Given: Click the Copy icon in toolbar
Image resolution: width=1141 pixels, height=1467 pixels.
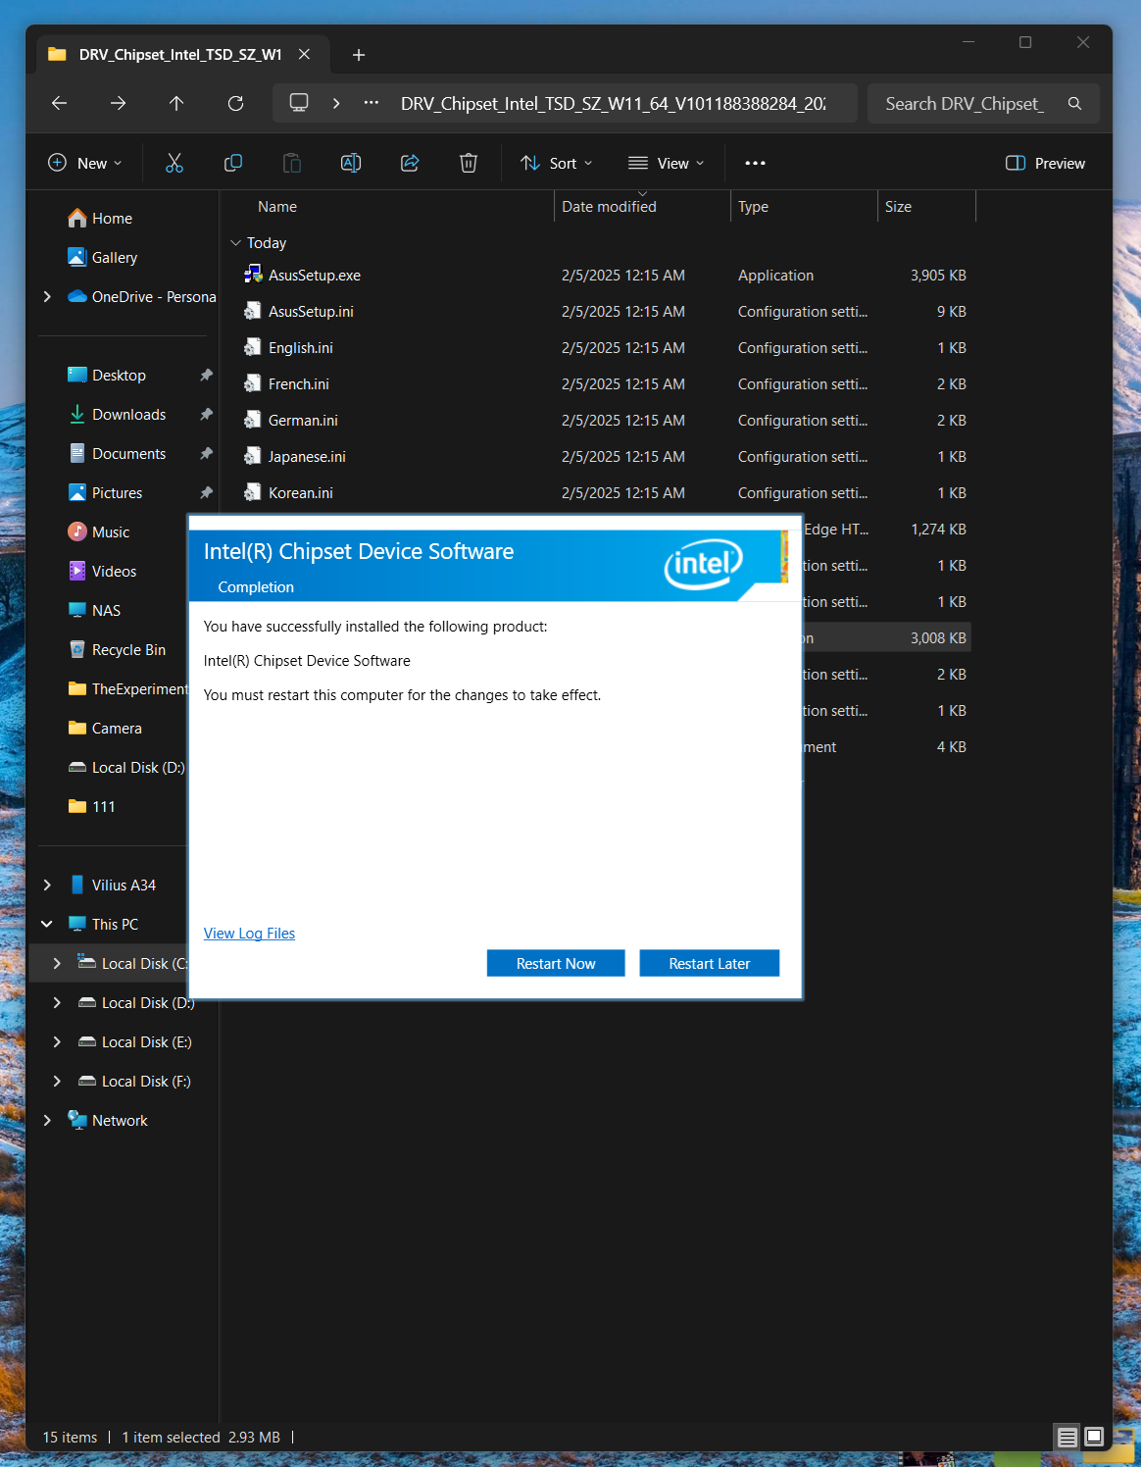Looking at the screenshot, I should pyautogui.click(x=233, y=163).
